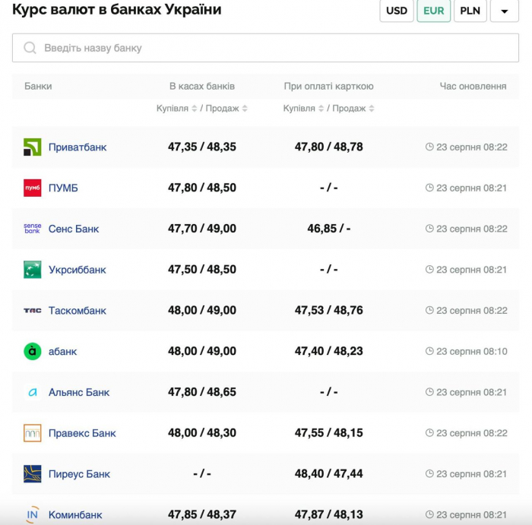Screen dimensions: 532x525
Task: Click Приватбанк card rate 47,80 / 48,78
Action: click(329, 147)
